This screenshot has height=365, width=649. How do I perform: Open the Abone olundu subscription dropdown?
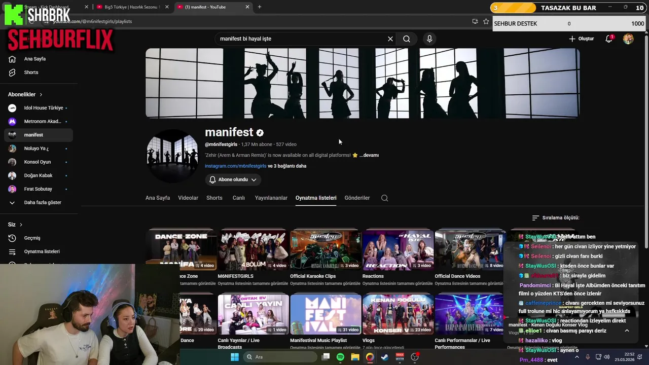(233, 179)
